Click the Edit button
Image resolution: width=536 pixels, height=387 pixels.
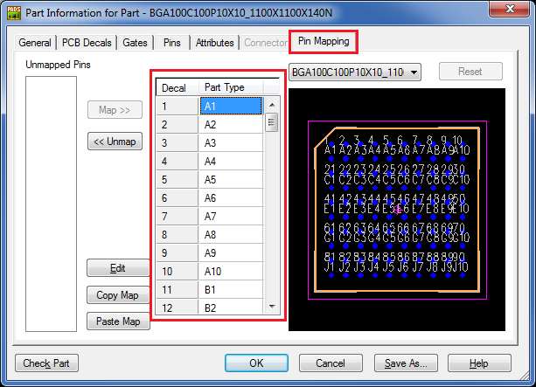coord(118,268)
